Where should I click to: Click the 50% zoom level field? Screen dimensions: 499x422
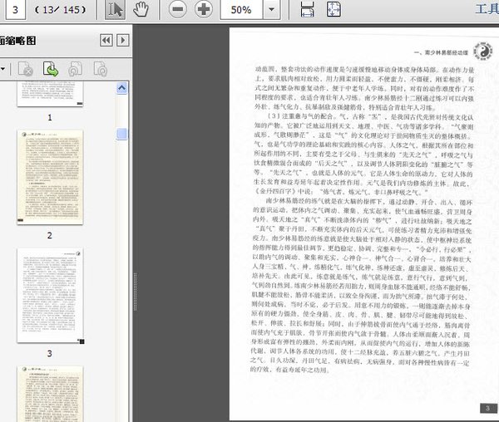pyautogui.click(x=243, y=11)
